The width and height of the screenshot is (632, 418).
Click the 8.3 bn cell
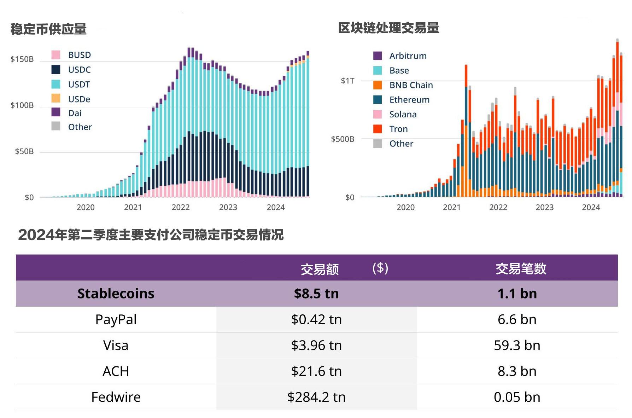coord(517,371)
